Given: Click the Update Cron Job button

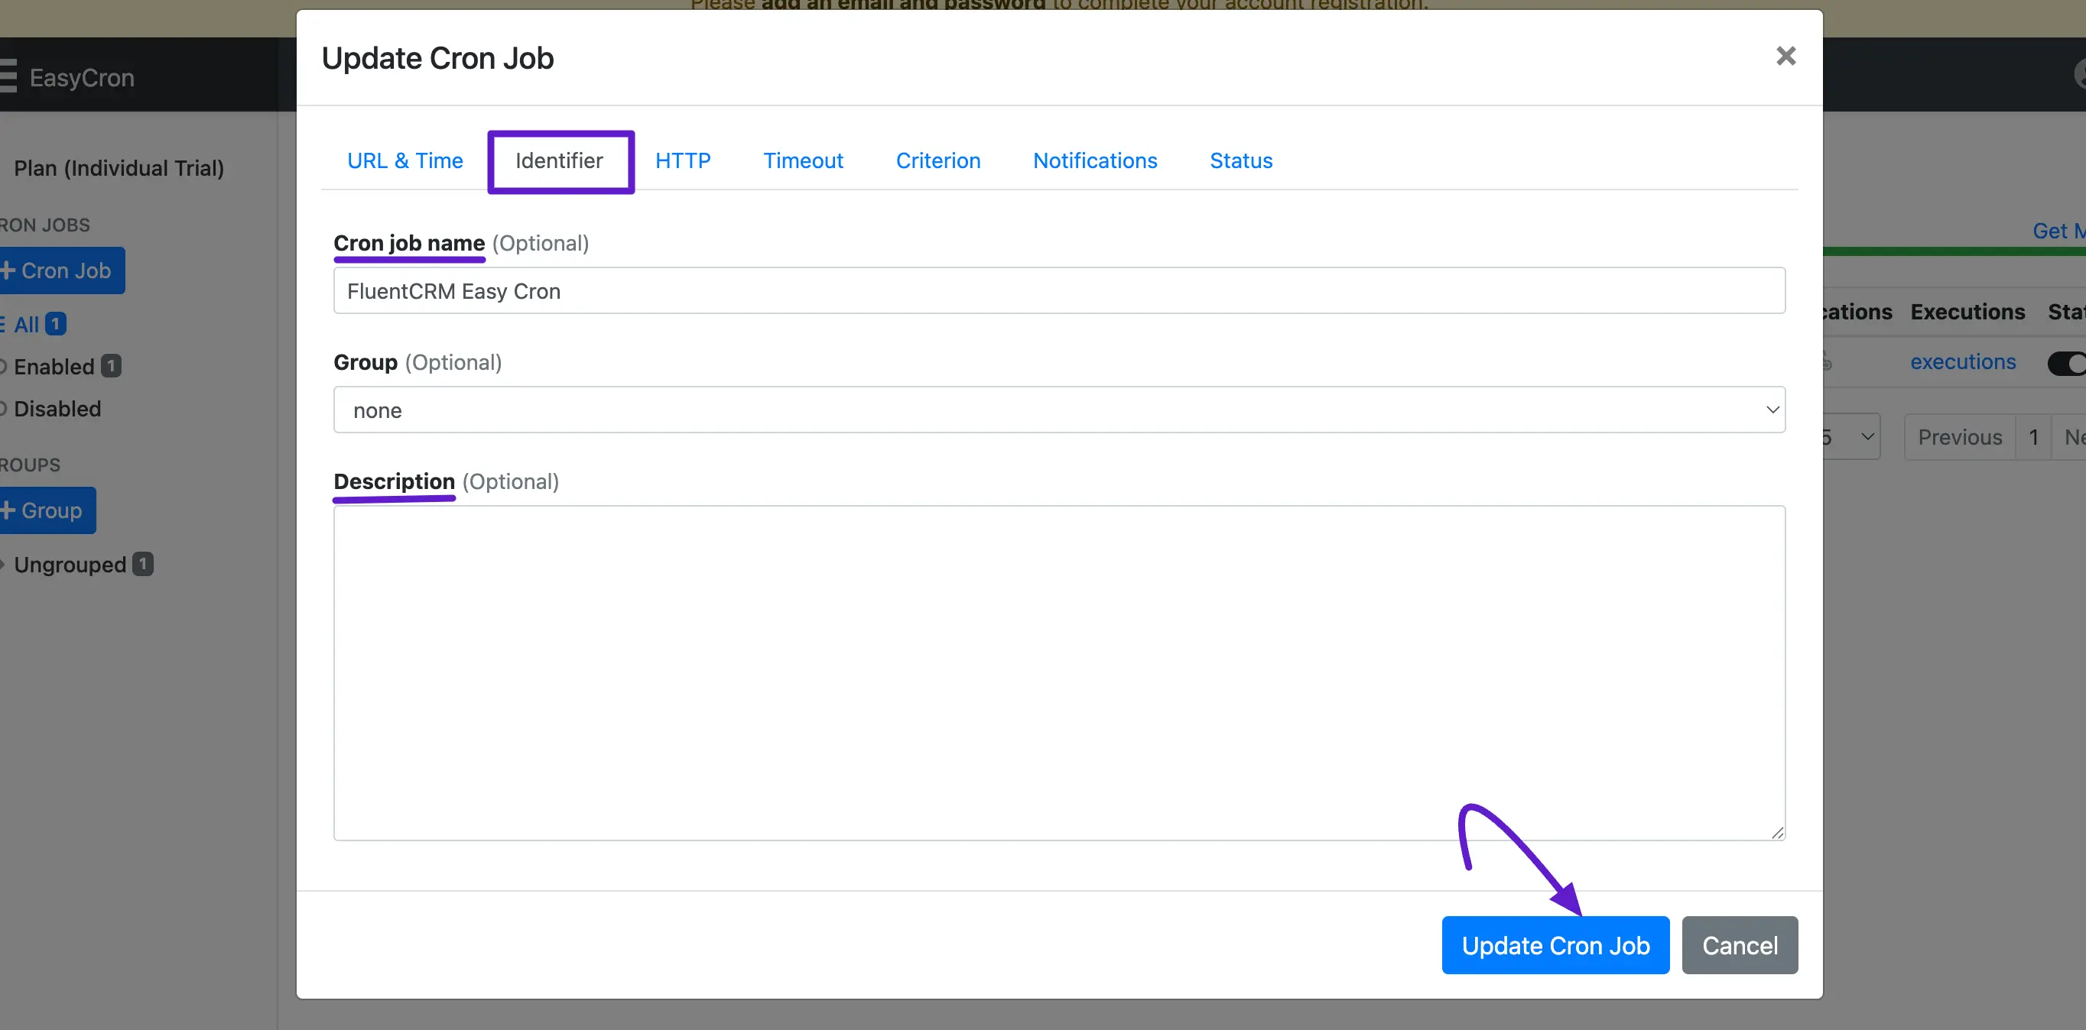Looking at the screenshot, I should coord(1555,945).
